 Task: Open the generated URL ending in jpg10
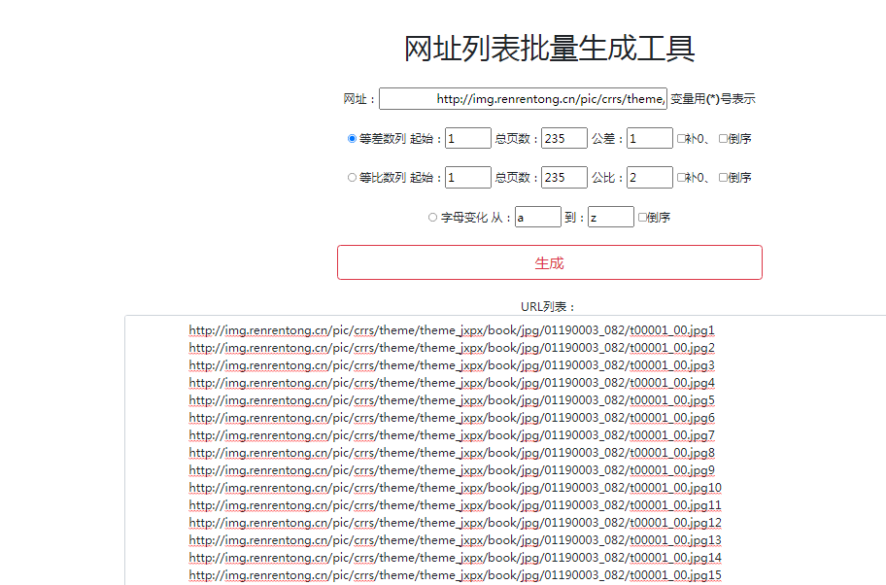coord(453,487)
